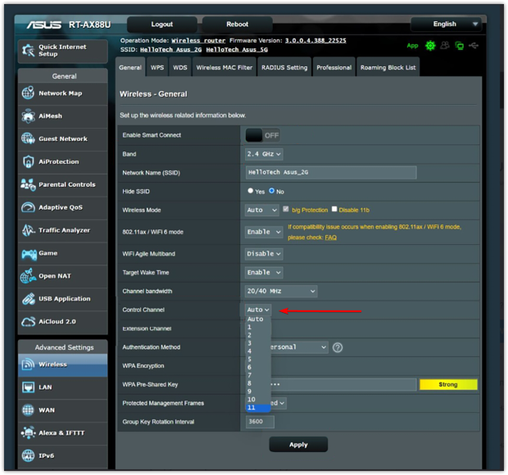This screenshot has height=475, width=508.
Task: Open the Target Wake Time dropdown
Action: pyautogui.click(x=264, y=273)
